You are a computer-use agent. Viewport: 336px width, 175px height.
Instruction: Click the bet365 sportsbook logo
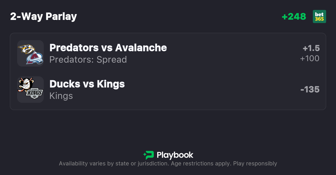tap(319, 17)
